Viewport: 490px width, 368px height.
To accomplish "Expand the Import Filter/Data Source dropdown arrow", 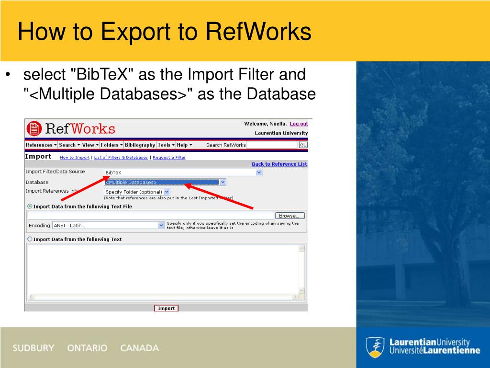I will [259, 172].
